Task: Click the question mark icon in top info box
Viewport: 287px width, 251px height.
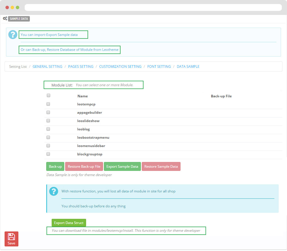Action: [13, 35]
